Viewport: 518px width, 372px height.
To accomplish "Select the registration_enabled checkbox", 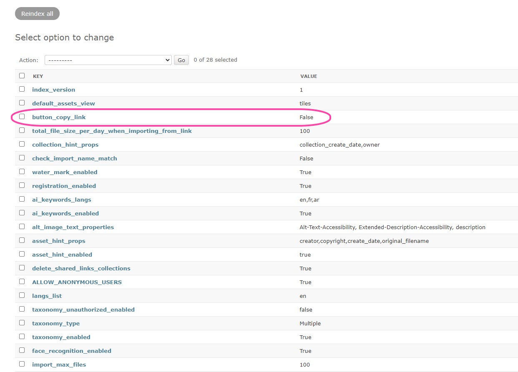I will (22, 185).
